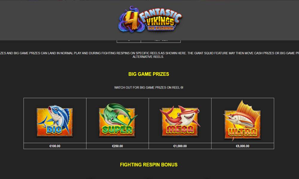Click the purple number 4 in the logo
The width and height of the screenshot is (299, 179).
(132, 20)
